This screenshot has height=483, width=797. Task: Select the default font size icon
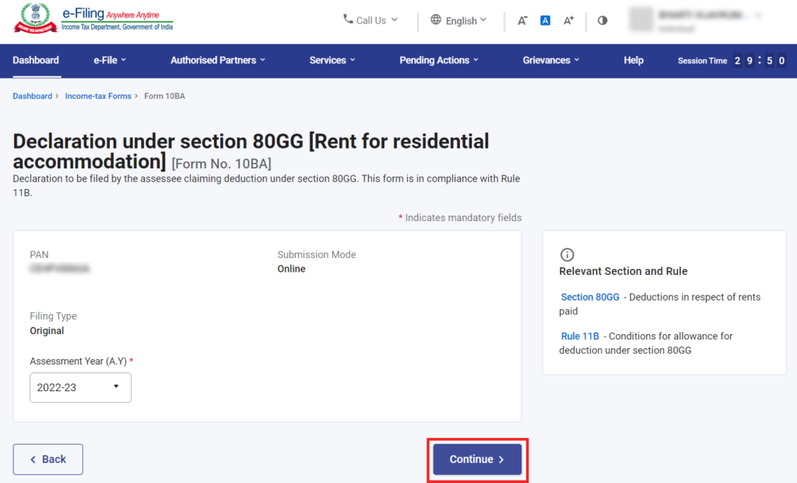pyautogui.click(x=545, y=20)
